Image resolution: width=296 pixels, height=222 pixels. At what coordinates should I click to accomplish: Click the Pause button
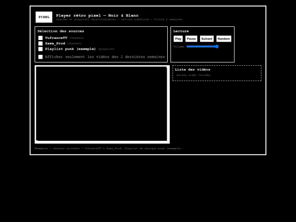click(191, 39)
